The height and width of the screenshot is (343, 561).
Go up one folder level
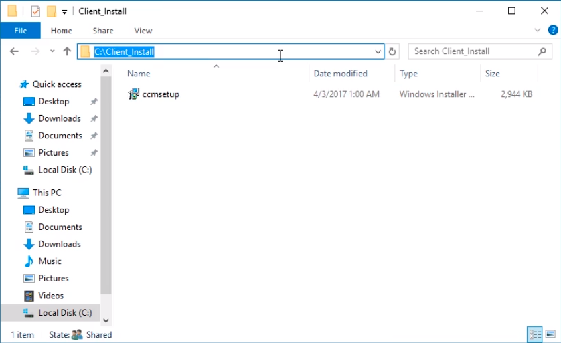point(67,51)
